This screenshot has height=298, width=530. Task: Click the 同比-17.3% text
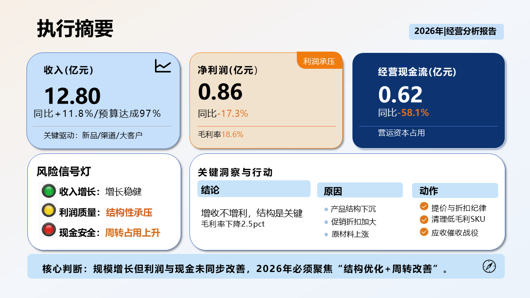tap(223, 113)
